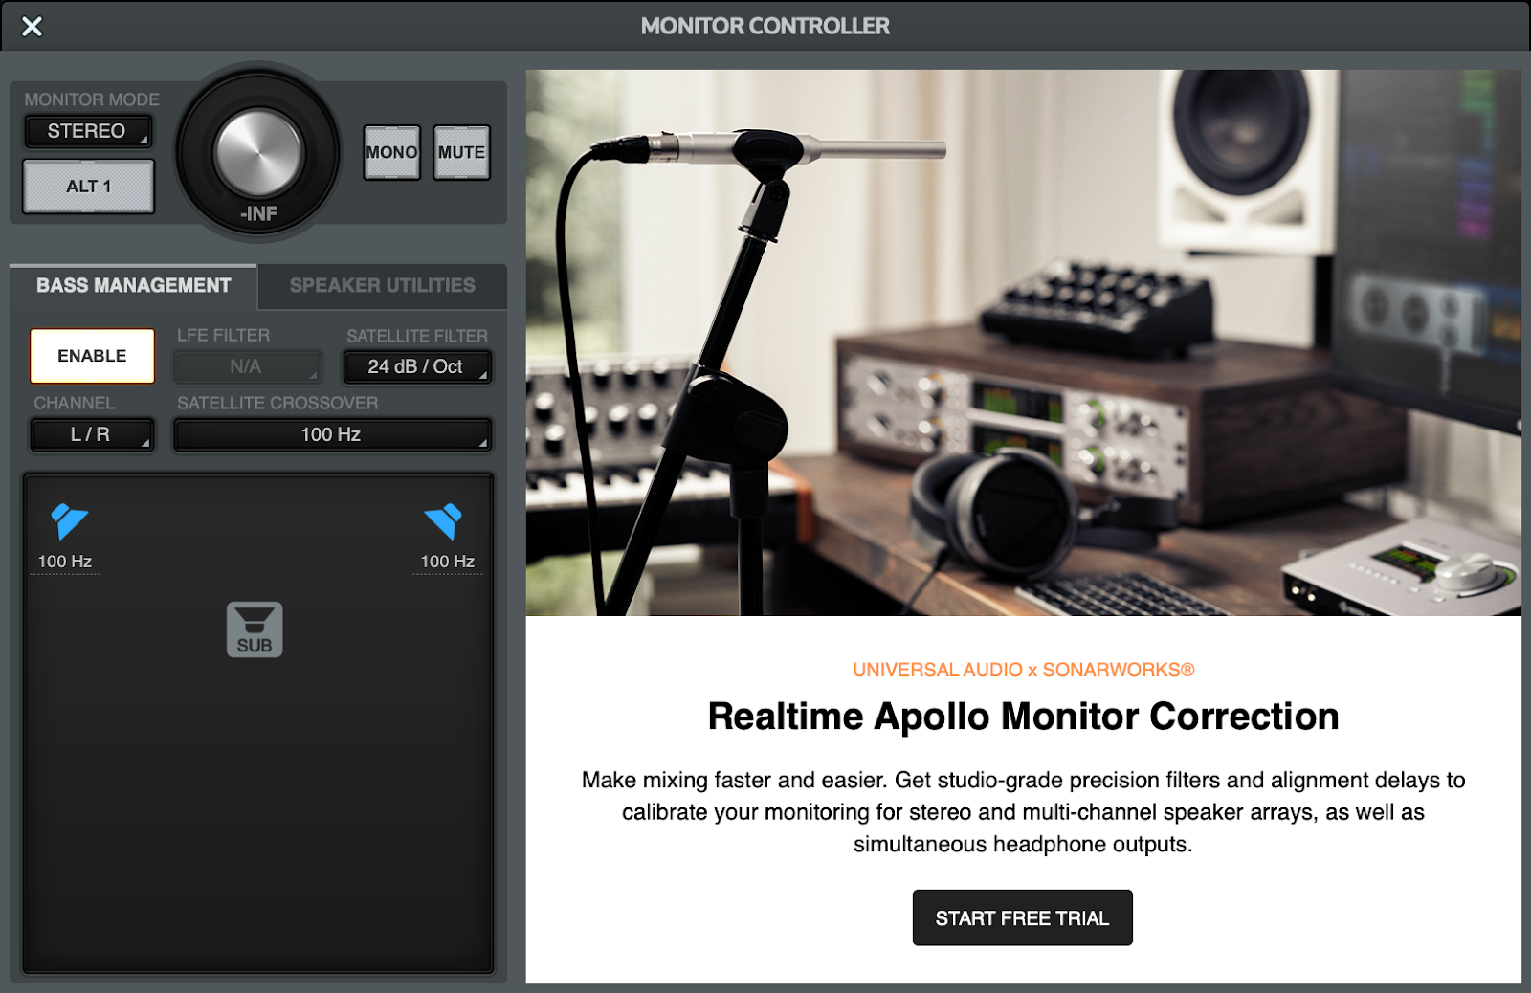
Task: Click the -INF volume level readout
Action: [x=258, y=214]
